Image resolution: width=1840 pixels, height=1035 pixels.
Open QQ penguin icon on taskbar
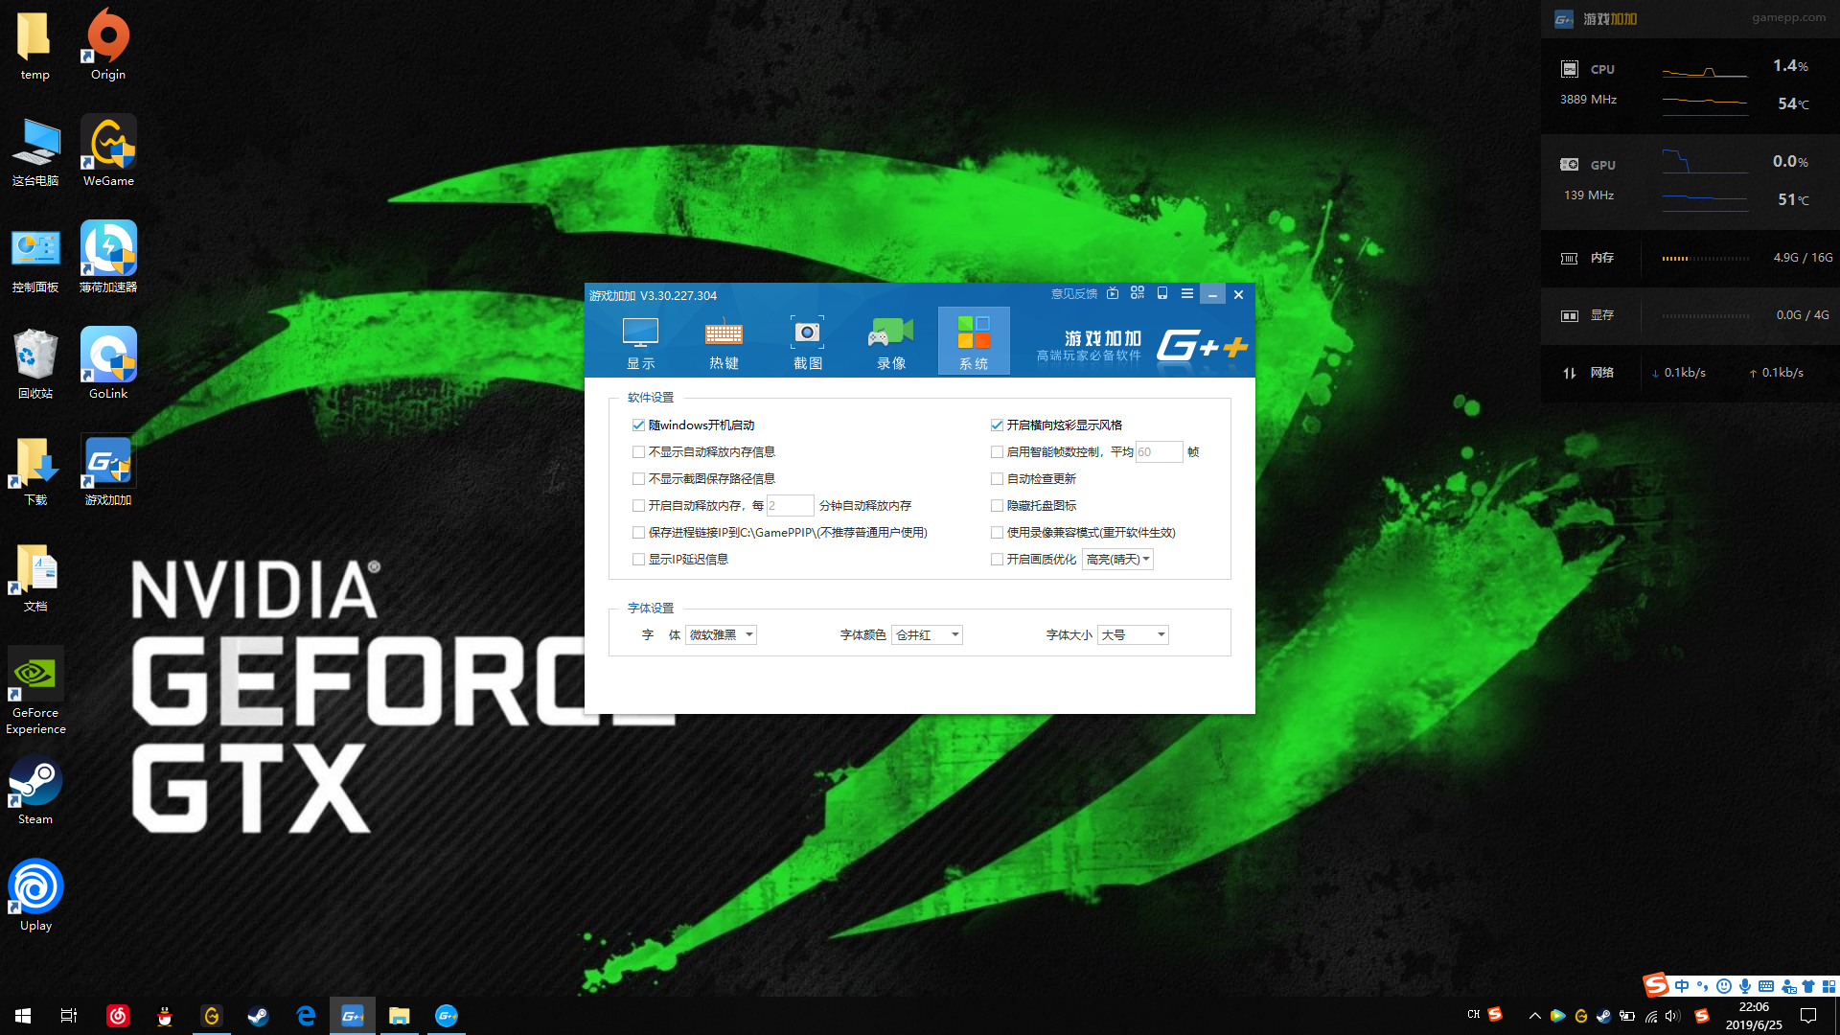[x=165, y=1016]
